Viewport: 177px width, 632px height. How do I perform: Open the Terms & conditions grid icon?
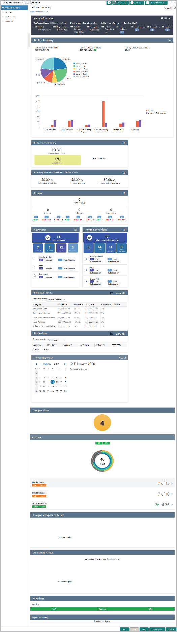pyautogui.click(x=124, y=230)
